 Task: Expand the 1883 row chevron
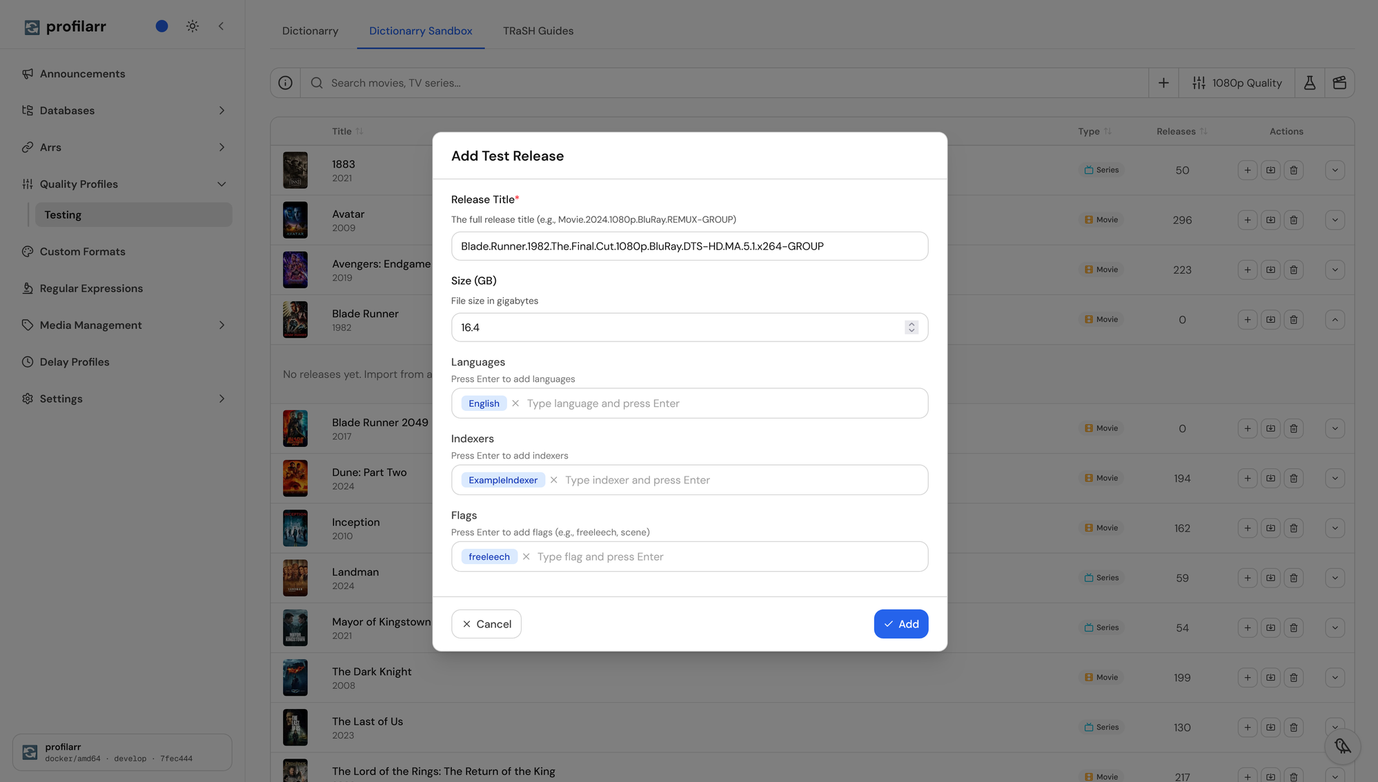tap(1335, 170)
